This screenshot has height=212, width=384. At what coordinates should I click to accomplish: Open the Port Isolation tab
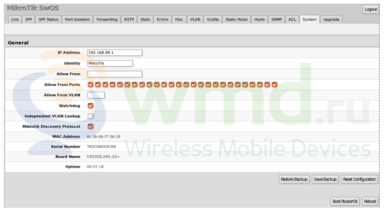click(77, 19)
